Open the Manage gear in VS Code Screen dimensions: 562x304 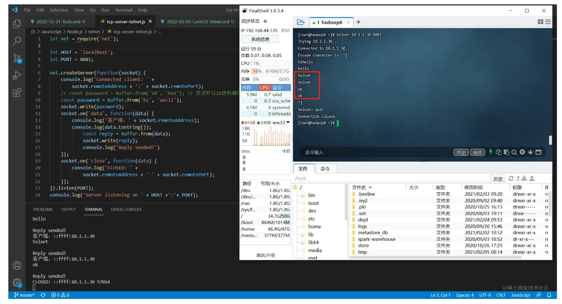[x=17, y=283]
